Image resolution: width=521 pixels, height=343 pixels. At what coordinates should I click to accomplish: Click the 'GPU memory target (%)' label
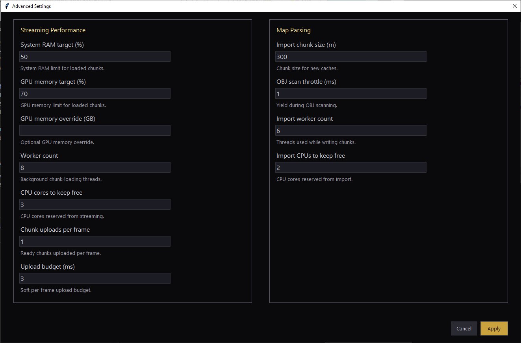53,82
